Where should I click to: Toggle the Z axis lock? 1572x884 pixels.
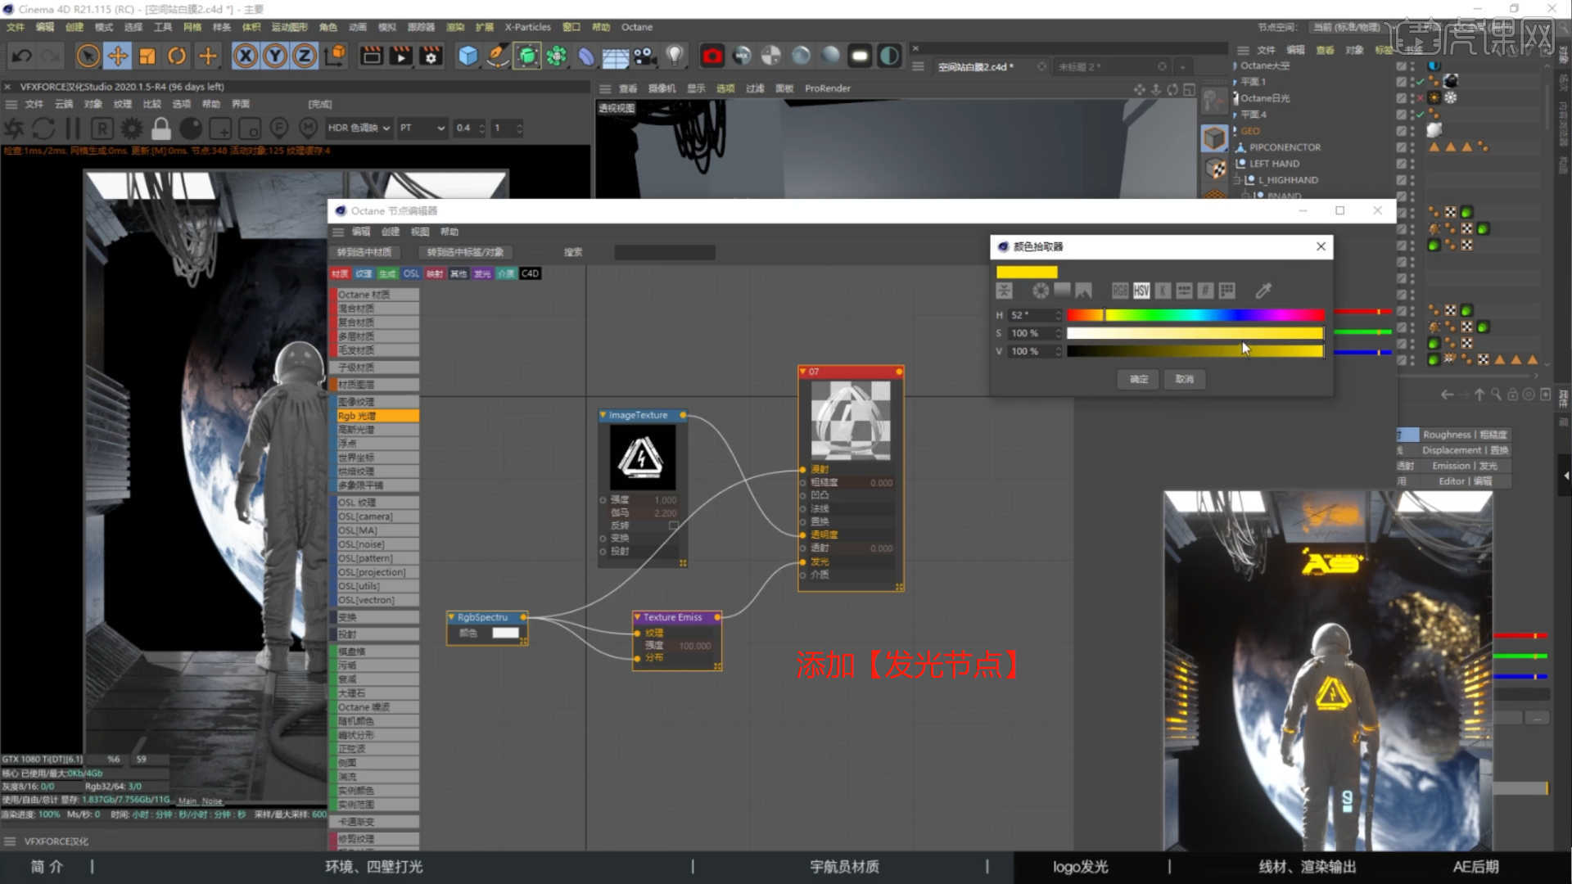[304, 56]
